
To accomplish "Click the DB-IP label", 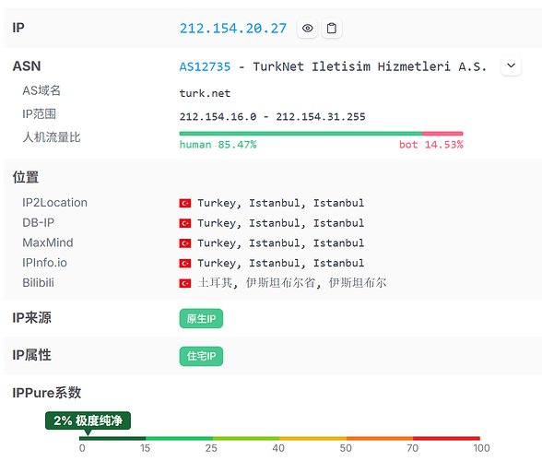I will (x=39, y=223).
